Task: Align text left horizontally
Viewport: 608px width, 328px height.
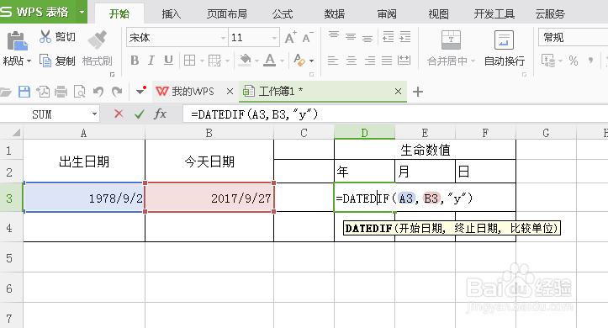Action: [333, 61]
